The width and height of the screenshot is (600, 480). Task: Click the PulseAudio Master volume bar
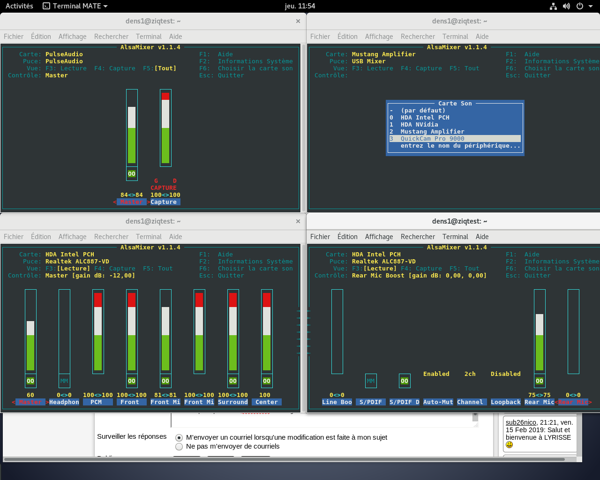click(x=132, y=128)
